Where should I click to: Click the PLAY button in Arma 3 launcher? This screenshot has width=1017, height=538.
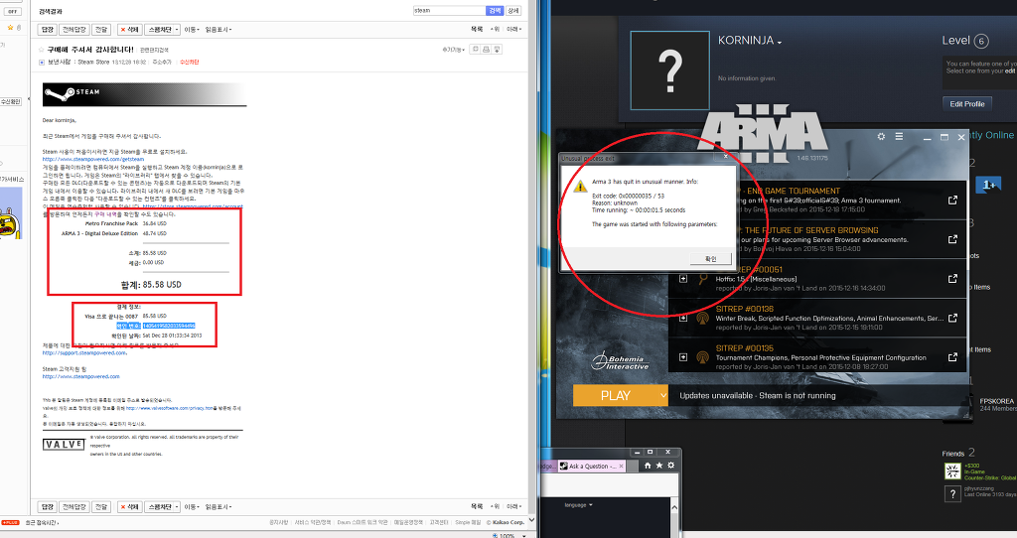click(x=615, y=395)
